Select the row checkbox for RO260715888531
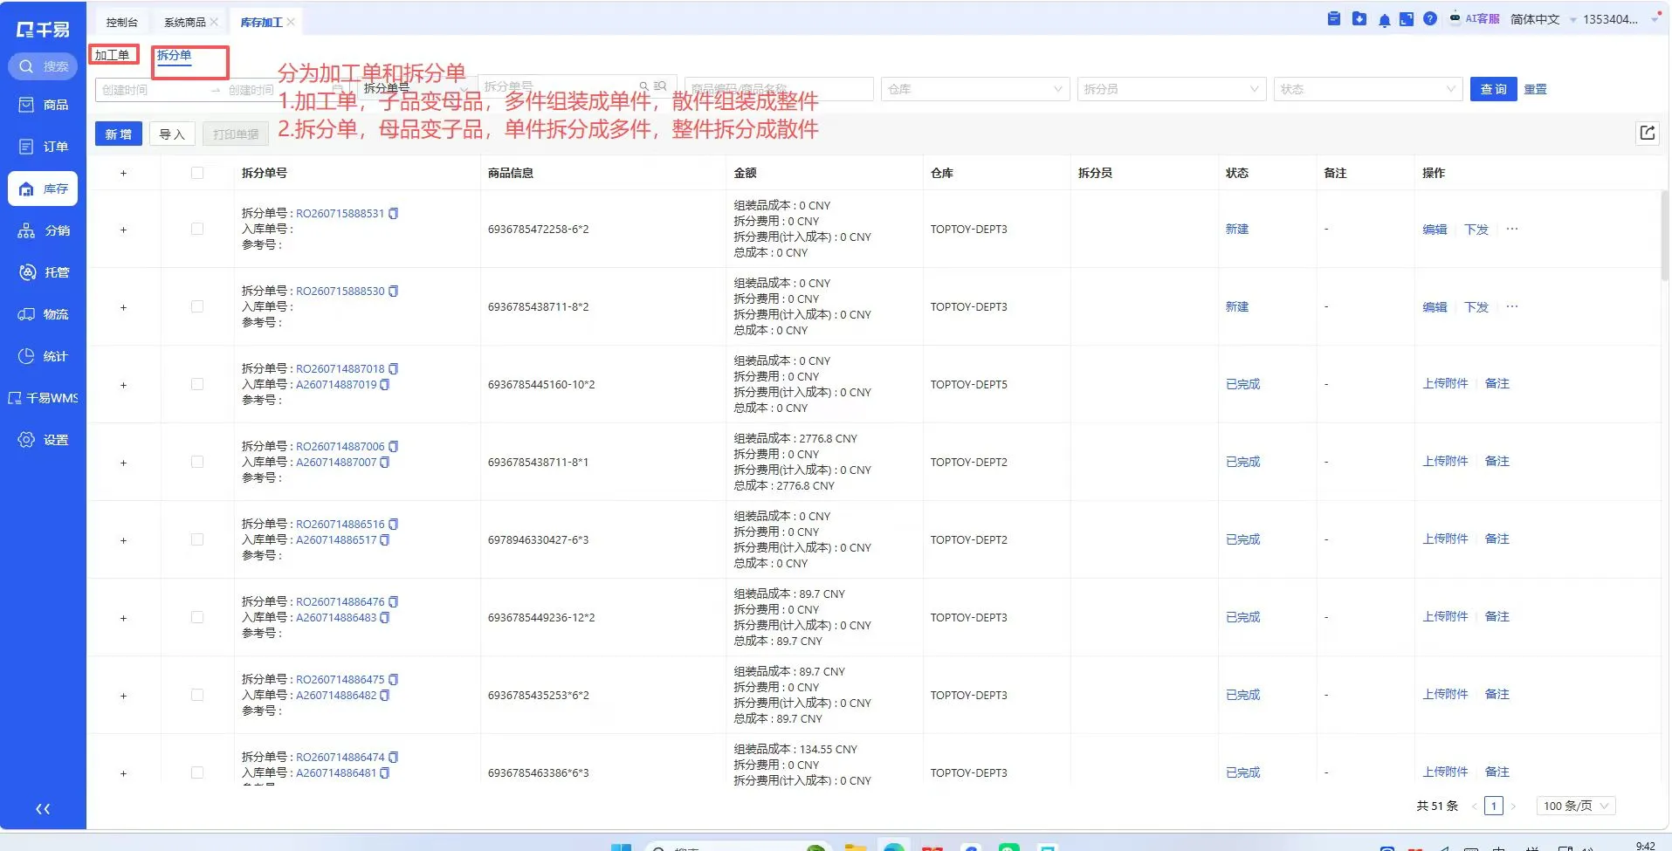This screenshot has width=1672, height=851. [x=197, y=229]
